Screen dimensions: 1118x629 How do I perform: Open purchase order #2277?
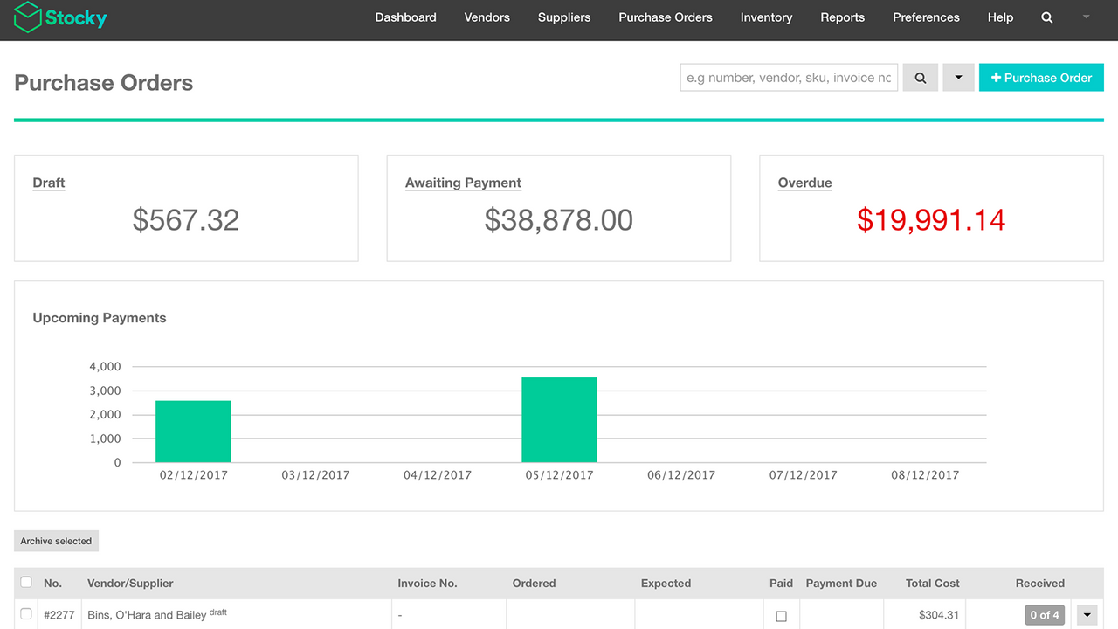pyautogui.click(x=59, y=614)
